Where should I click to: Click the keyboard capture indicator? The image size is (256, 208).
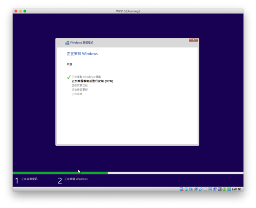point(229,189)
